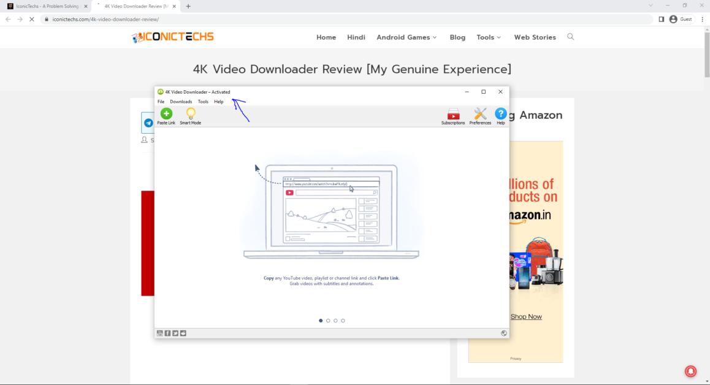The image size is (710, 385).
Task: Select fourth slide indicator dot
Action: [x=343, y=321]
